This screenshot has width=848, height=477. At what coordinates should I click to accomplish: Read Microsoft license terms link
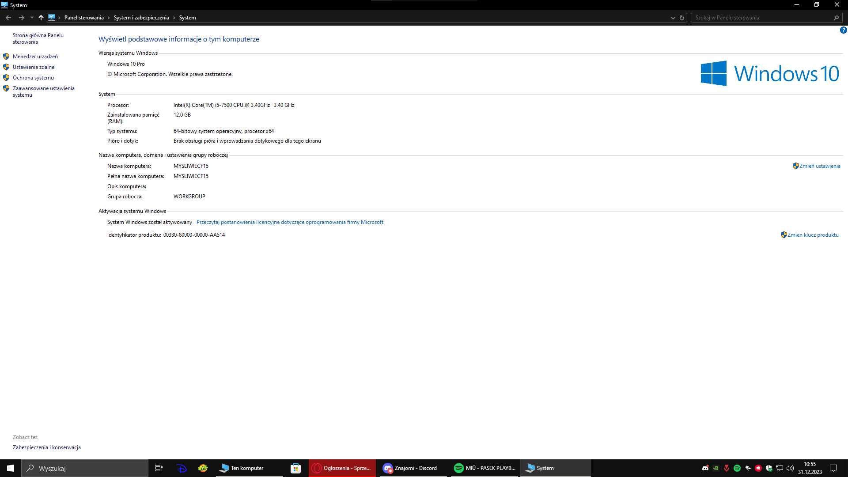[x=290, y=222]
